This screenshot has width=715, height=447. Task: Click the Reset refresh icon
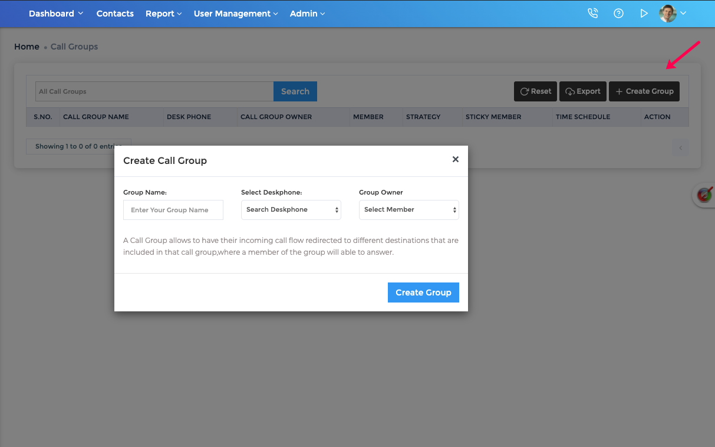pos(523,91)
